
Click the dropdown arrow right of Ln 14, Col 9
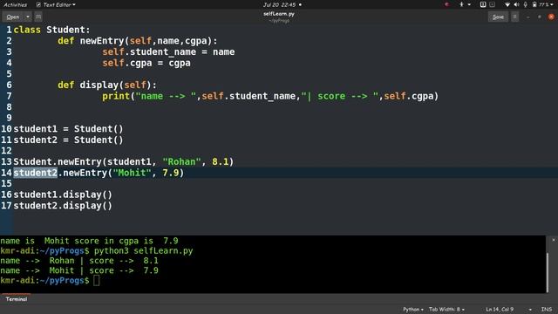[530, 310]
